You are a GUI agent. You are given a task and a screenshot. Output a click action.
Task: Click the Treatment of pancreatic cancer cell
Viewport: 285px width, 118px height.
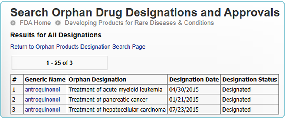coord(117,100)
